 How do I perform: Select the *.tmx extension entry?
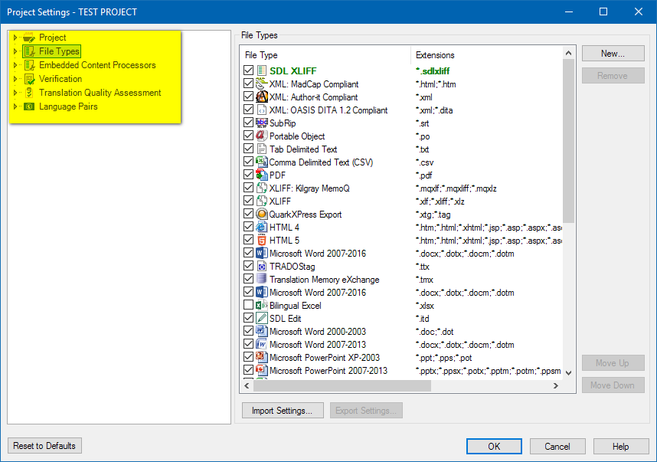[x=424, y=279]
